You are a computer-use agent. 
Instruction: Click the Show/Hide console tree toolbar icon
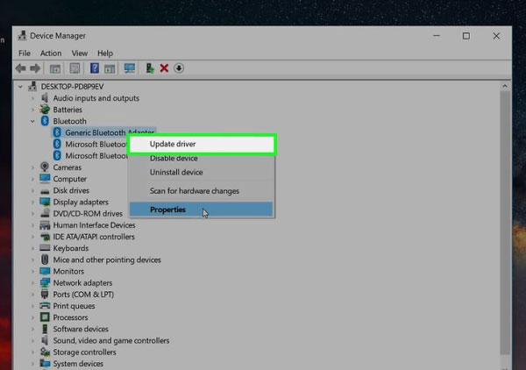pos(55,68)
